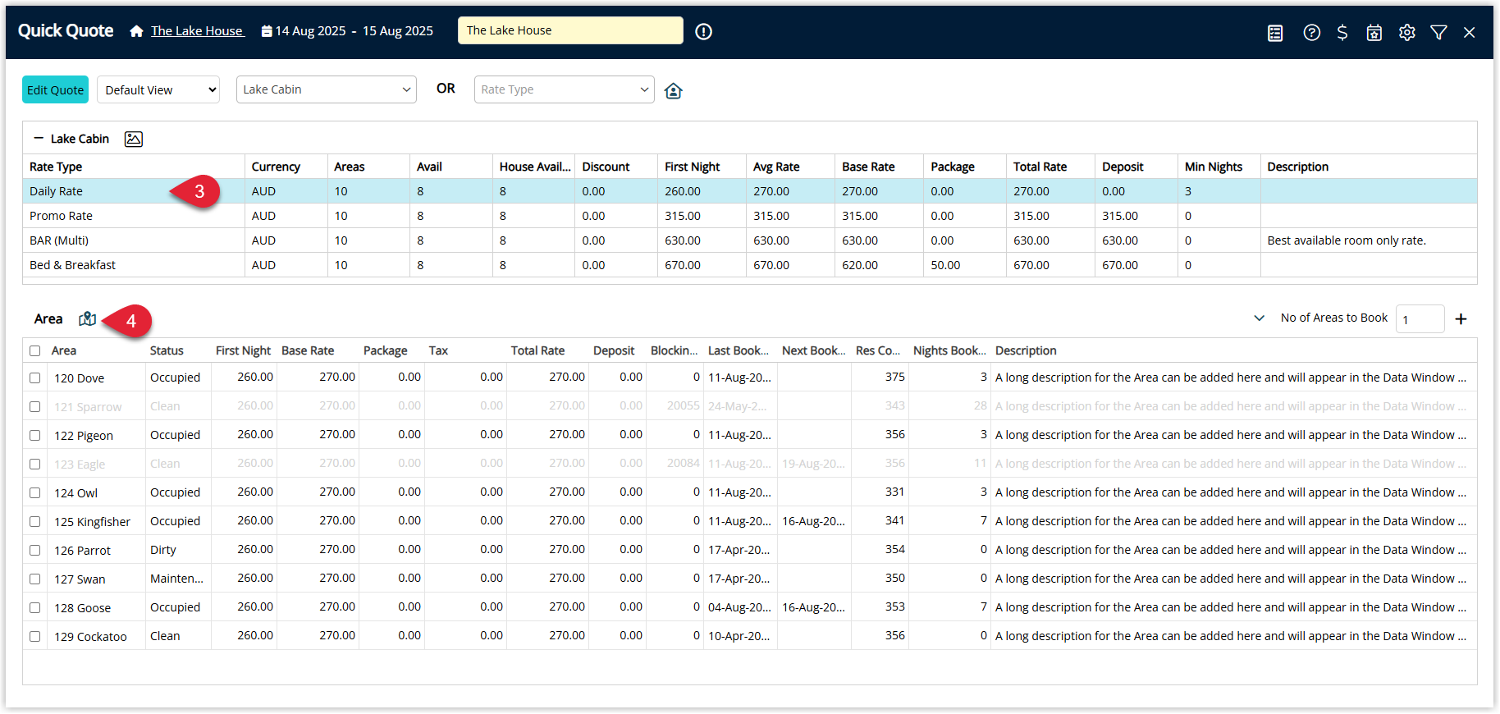Check the 128 Goose checkbox
The width and height of the screenshot is (1500, 714).
[x=34, y=608]
